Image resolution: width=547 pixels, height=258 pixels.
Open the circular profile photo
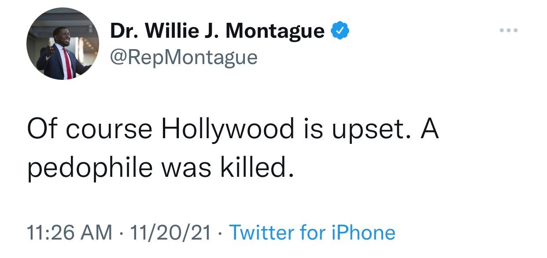pos(63,44)
